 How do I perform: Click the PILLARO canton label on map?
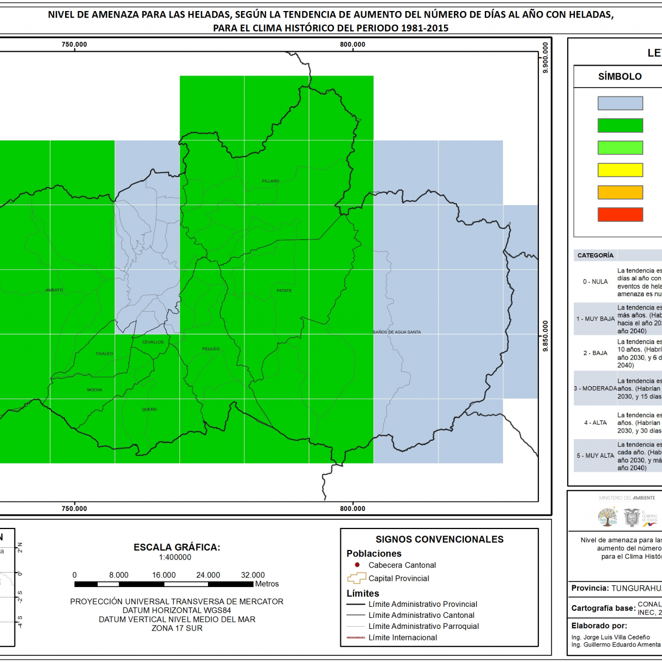pos(270,181)
